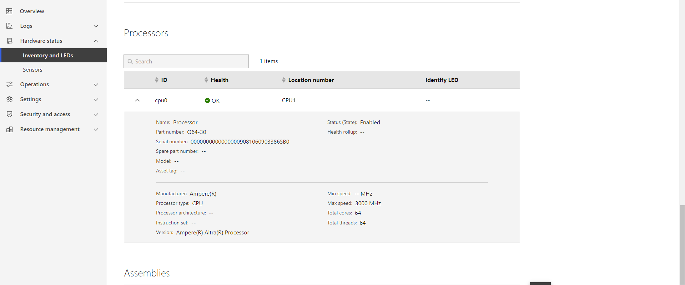Click the Hardware status label
This screenshot has width=685, height=285.
pos(41,41)
